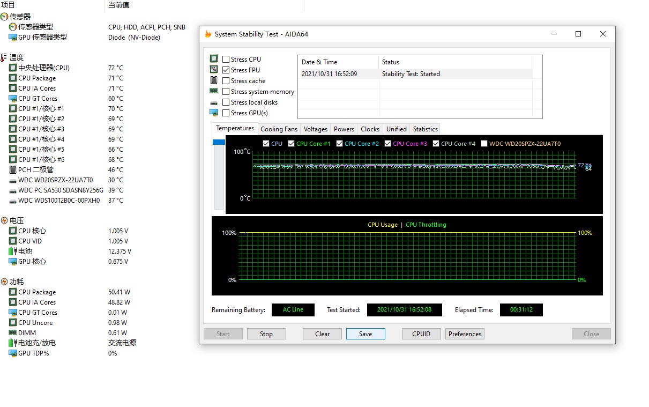Click the Stress FPU percent icon
The height and width of the screenshot is (407, 649).
214,69
